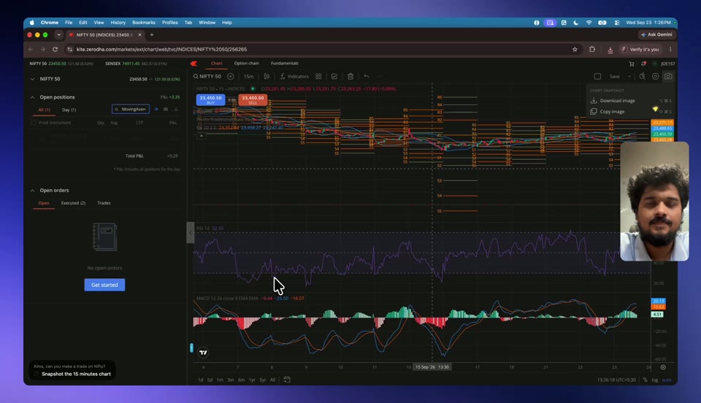This screenshot has width=701, height=403.
Task: Click the undo arrow in chart toolbar
Action: 366,77
